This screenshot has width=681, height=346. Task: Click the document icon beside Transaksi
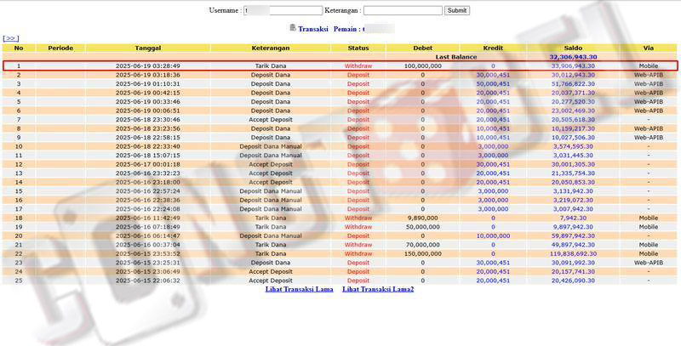(x=293, y=28)
